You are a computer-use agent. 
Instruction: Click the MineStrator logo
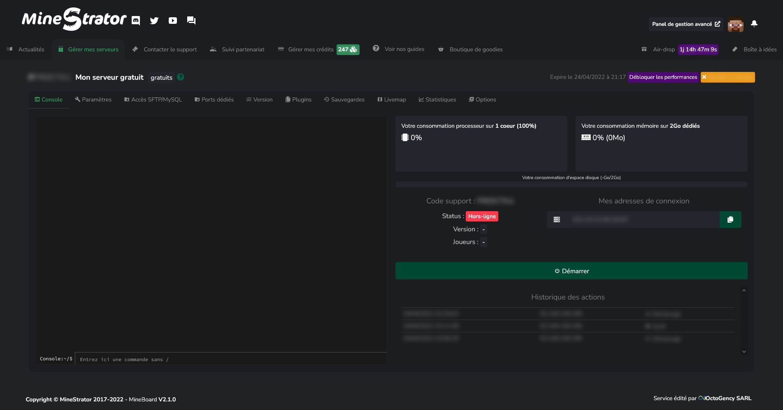point(74,19)
